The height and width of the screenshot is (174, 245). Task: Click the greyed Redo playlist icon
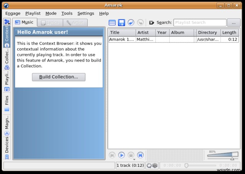140,23
